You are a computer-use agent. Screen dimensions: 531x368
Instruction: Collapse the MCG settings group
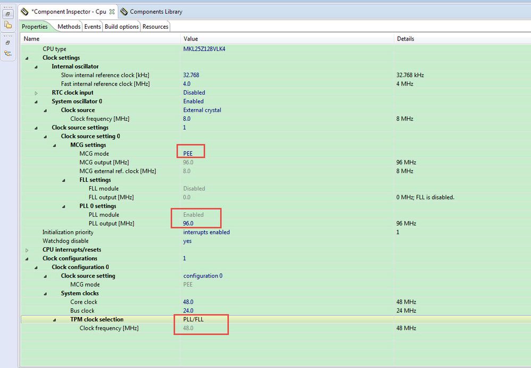(x=54, y=146)
